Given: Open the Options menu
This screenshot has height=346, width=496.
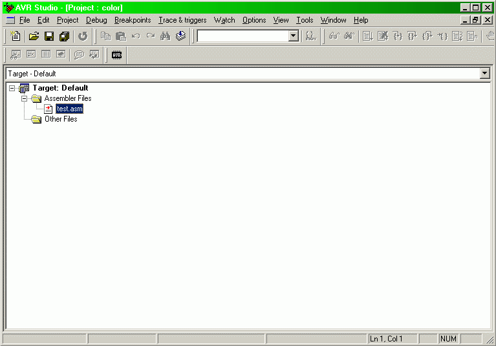Looking at the screenshot, I should [254, 20].
